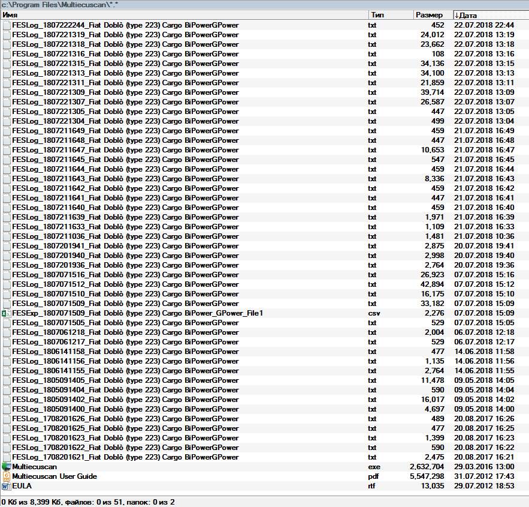Select the file FESLog_1807071512 with size 42,894
Screen dimensions: 529x507
pyautogui.click(x=125, y=284)
